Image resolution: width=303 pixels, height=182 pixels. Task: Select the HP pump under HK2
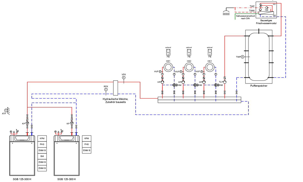183,82
